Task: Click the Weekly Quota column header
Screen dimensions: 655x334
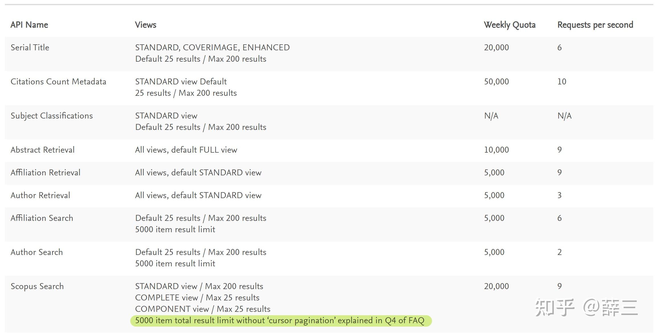Action: tap(510, 25)
